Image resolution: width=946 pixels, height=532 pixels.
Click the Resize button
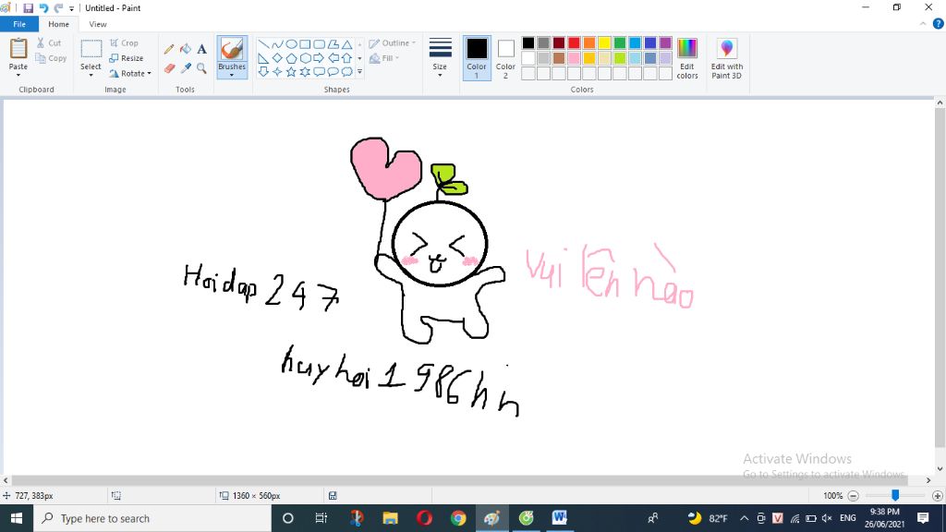(127, 58)
